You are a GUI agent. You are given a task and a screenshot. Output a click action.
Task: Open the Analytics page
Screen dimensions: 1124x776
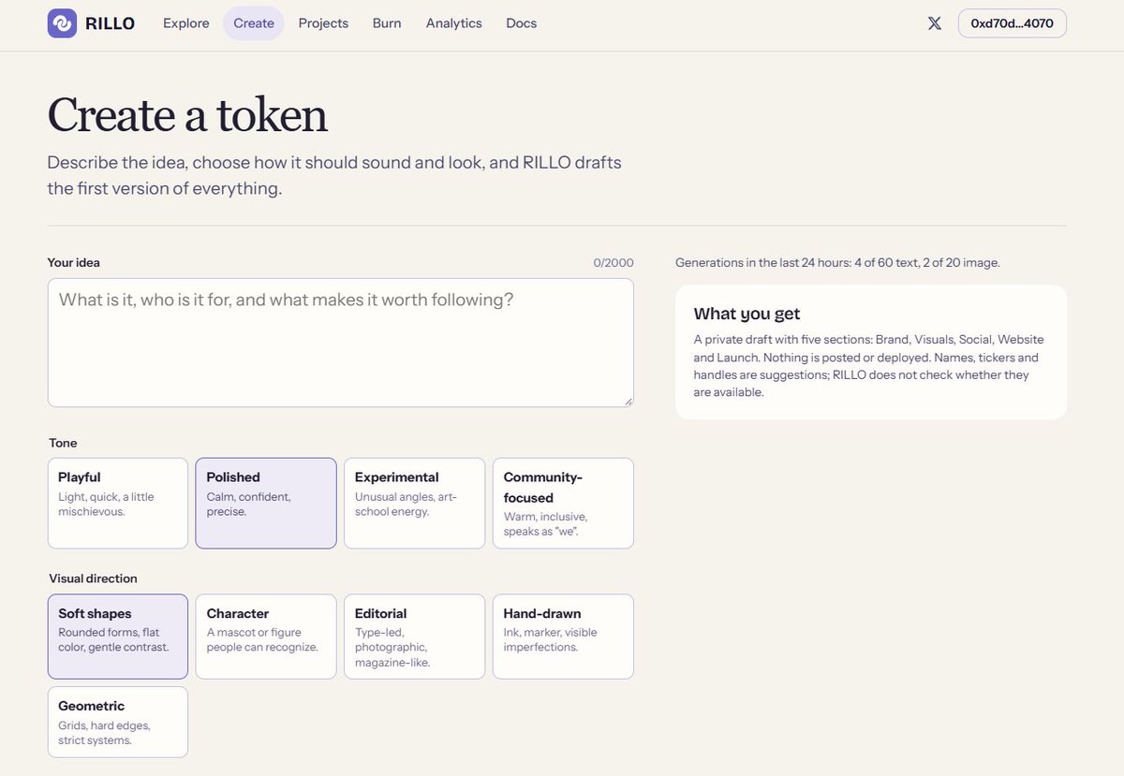click(x=454, y=23)
